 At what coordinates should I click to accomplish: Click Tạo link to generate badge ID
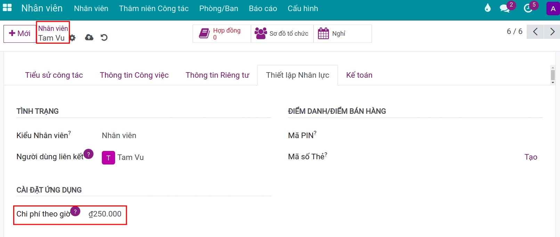point(531,157)
